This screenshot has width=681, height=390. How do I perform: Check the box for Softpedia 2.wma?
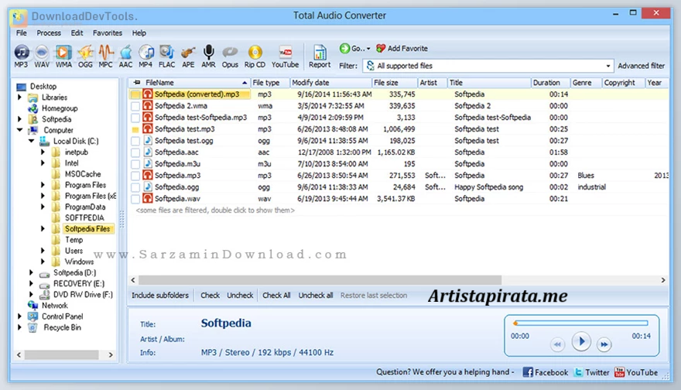pyautogui.click(x=135, y=106)
